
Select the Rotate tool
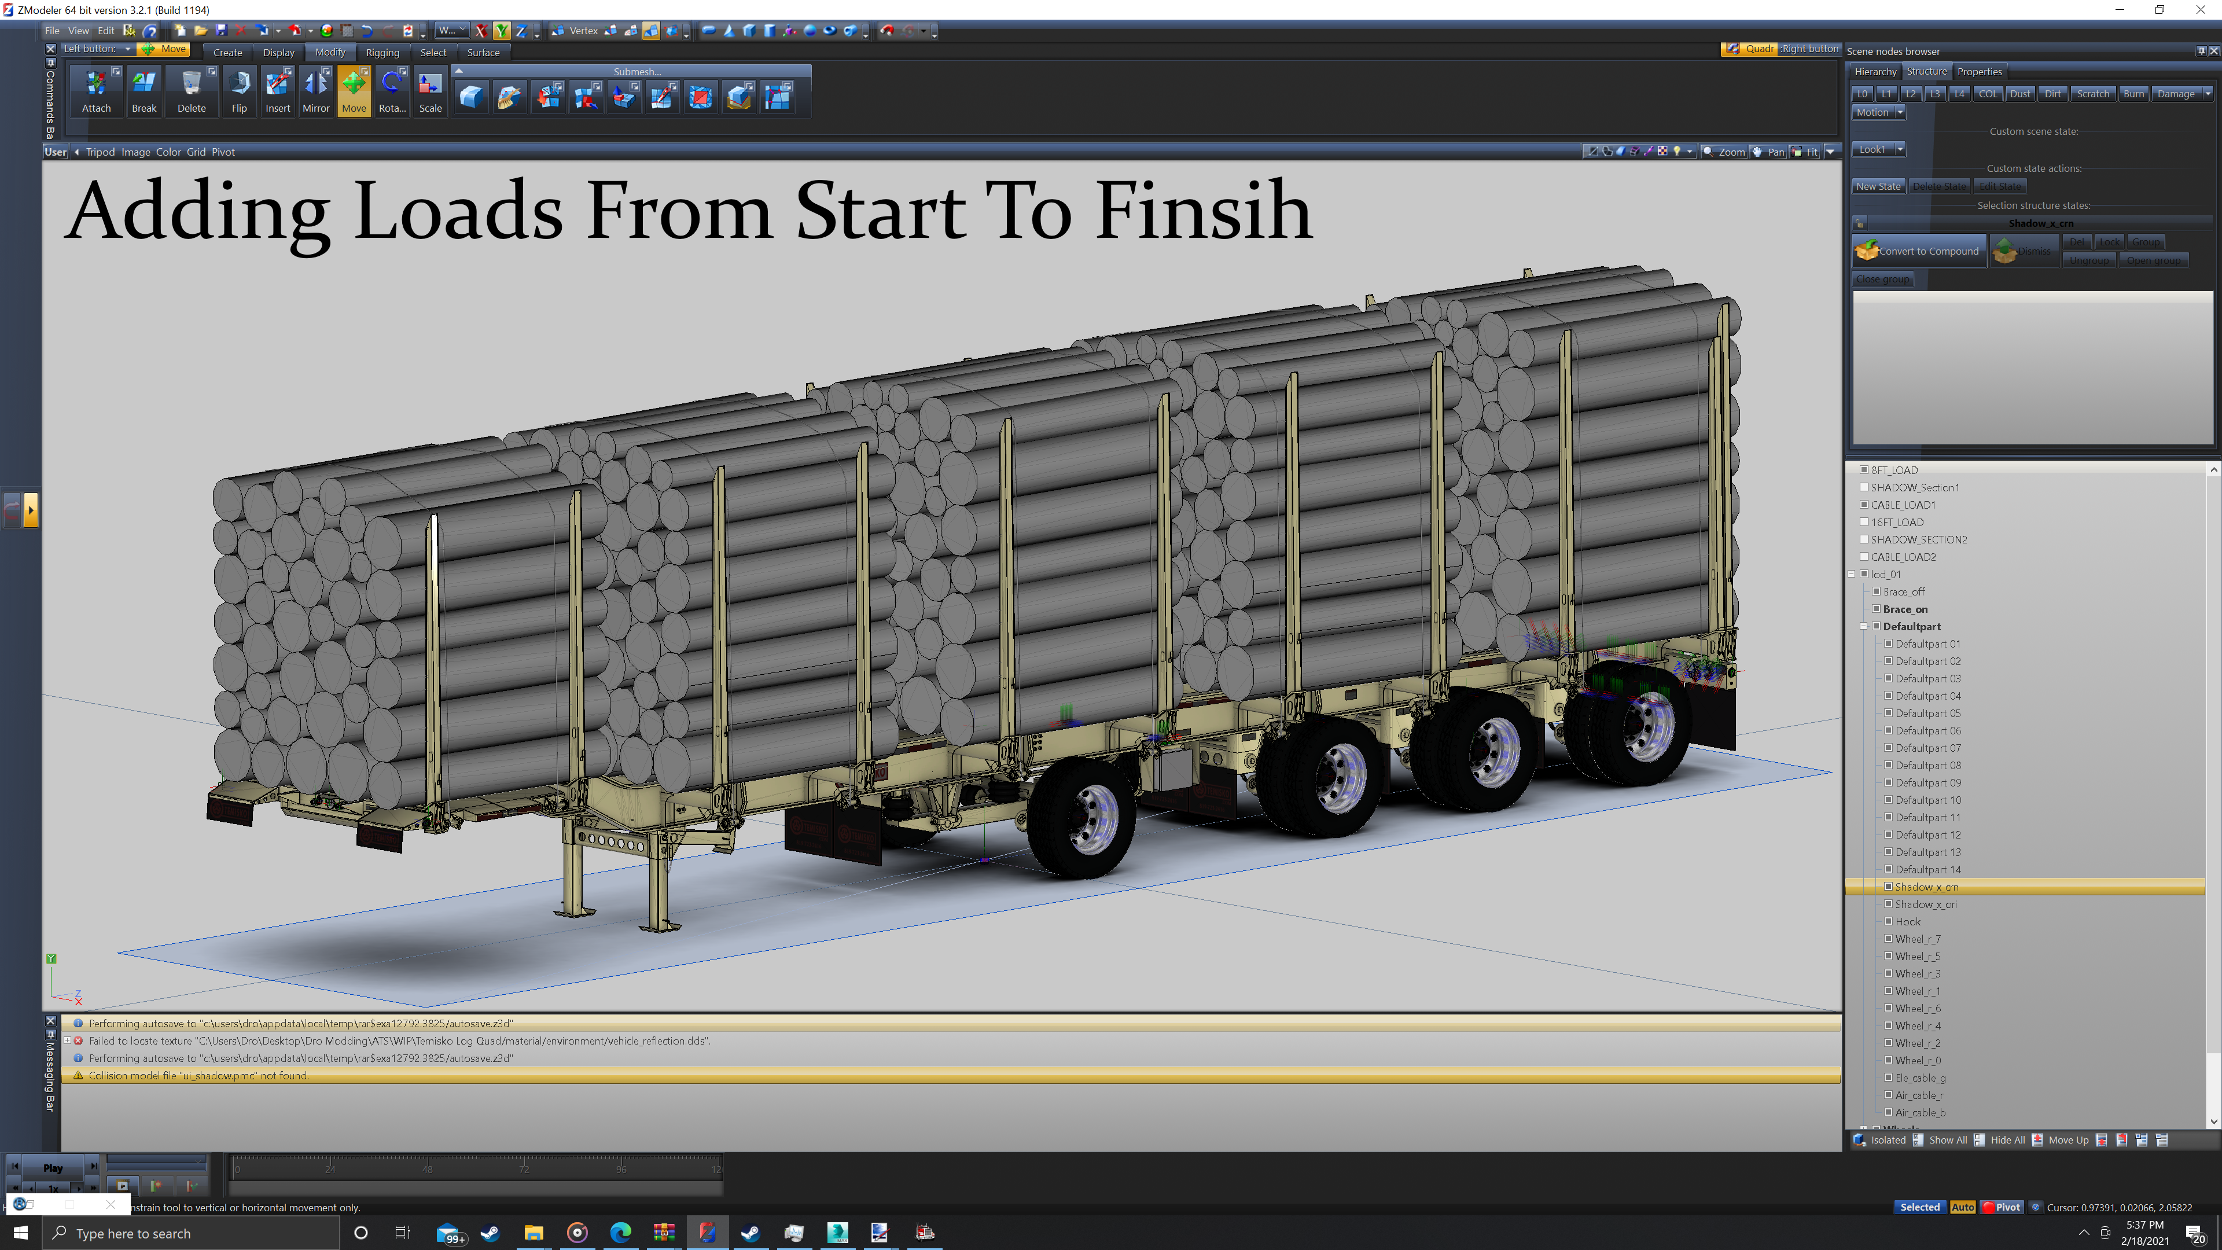pyautogui.click(x=392, y=91)
